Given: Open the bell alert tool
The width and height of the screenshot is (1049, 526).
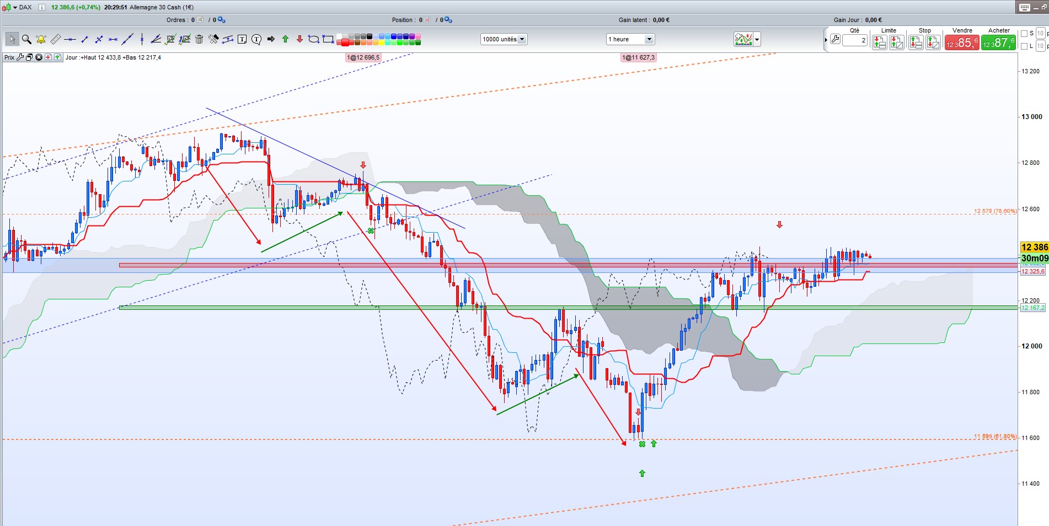Looking at the screenshot, I should point(41,39).
